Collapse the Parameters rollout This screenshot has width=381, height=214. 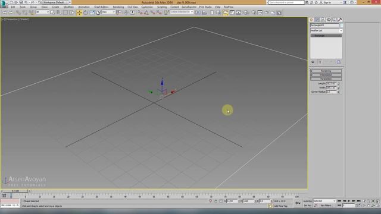coord(326,79)
